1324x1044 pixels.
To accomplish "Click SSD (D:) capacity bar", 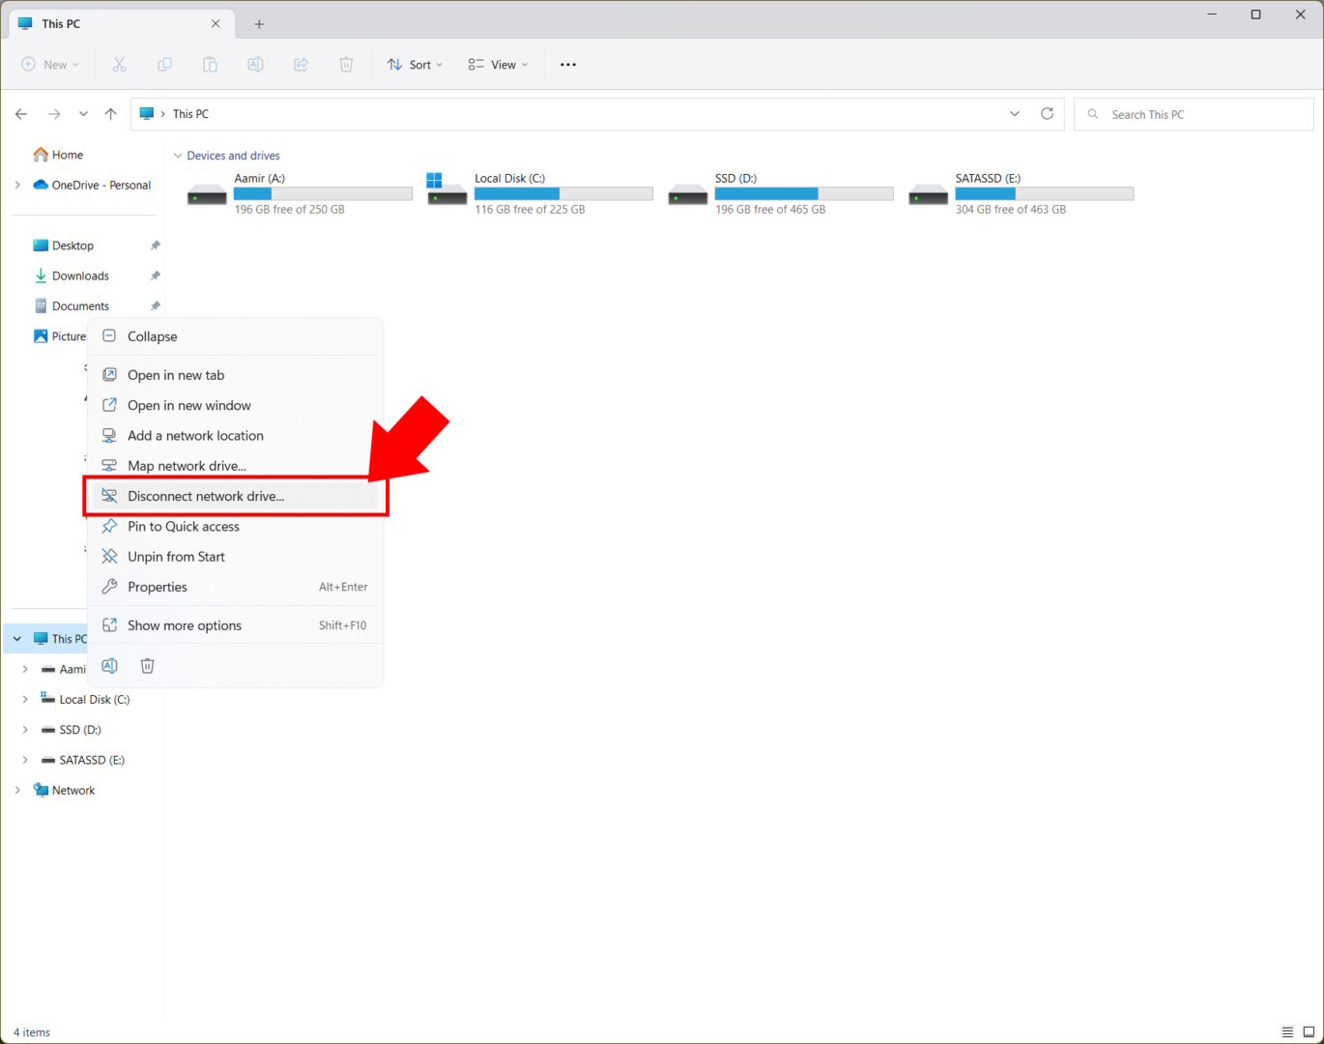I will click(x=804, y=193).
